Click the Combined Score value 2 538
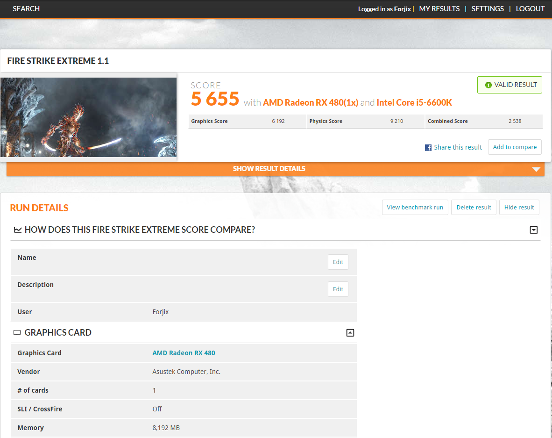This screenshot has height=438, width=552. (x=515, y=121)
